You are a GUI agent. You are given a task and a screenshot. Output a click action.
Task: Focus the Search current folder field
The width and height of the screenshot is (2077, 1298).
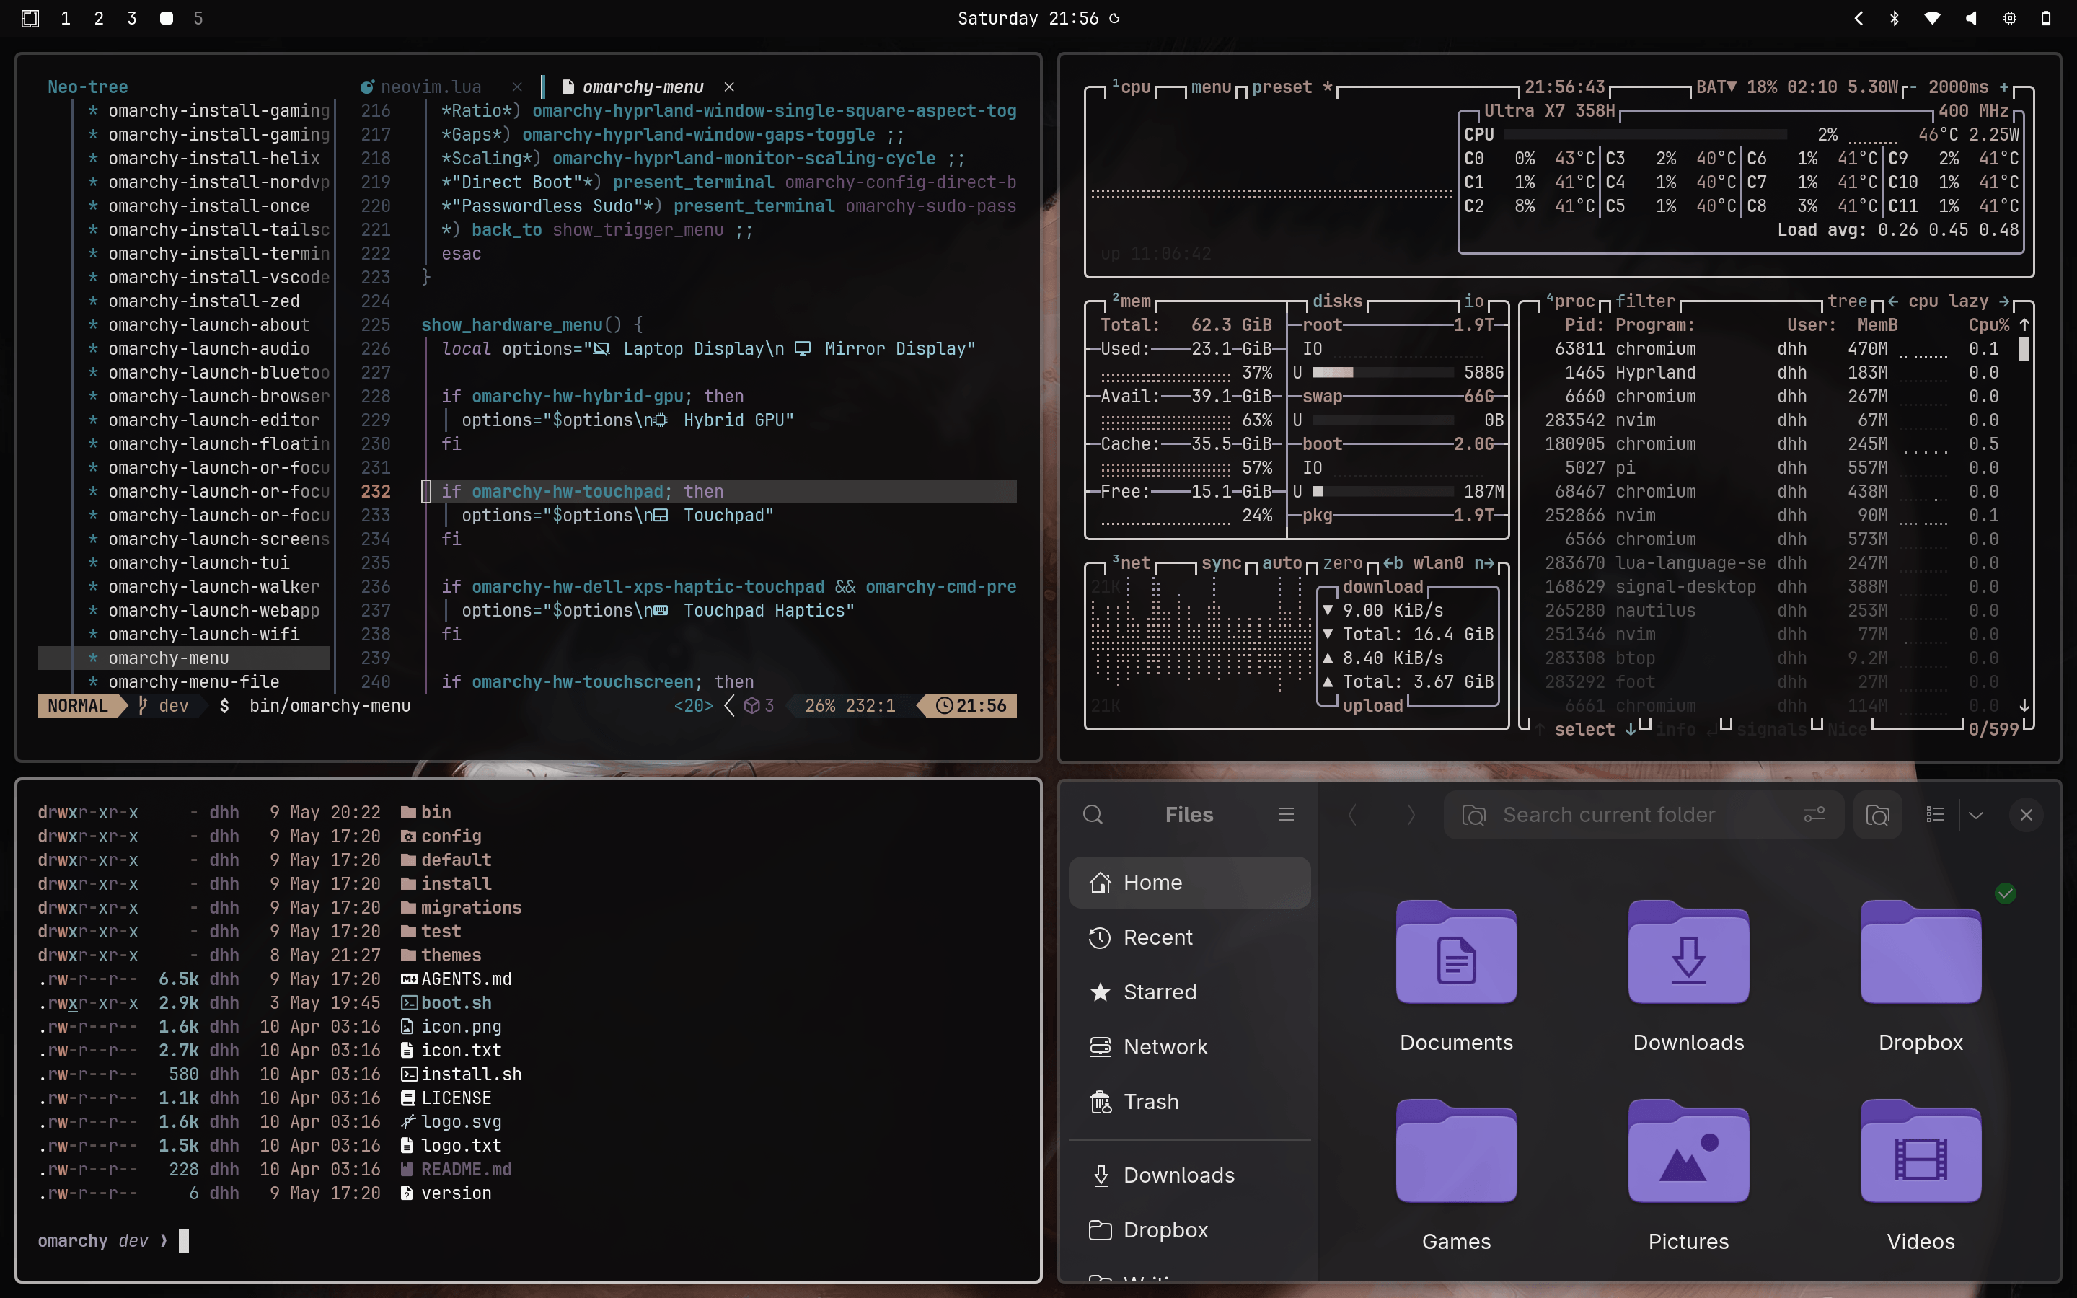[1644, 814]
